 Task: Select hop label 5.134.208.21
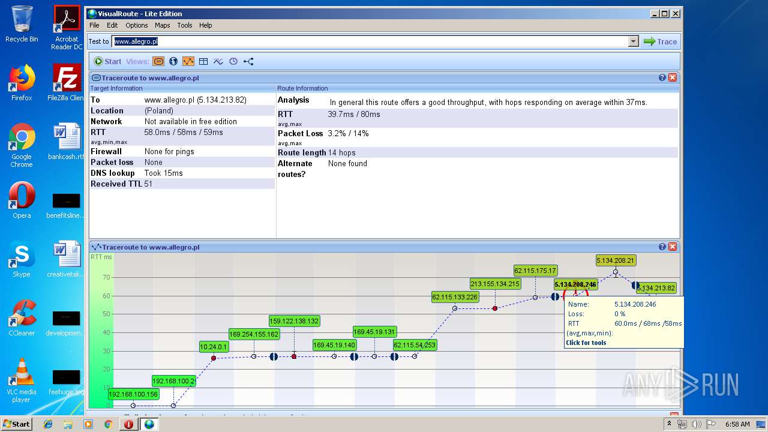(x=616, y=260)
